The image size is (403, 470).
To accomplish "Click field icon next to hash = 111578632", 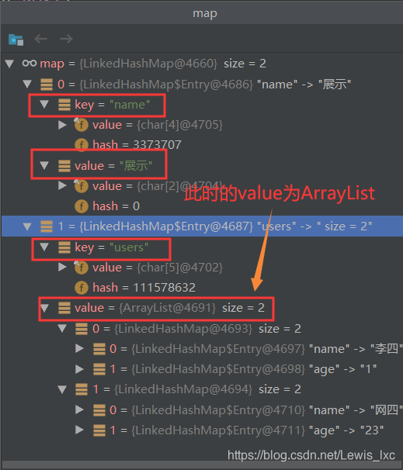I will click(82, 288).
